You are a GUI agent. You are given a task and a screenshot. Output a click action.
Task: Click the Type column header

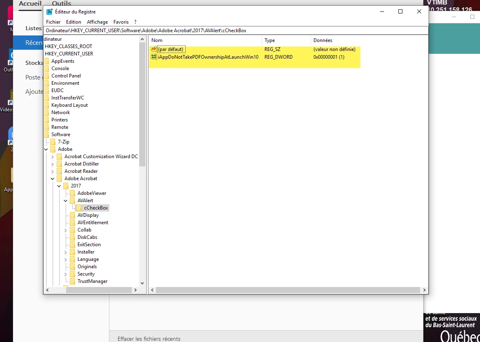pyautogui.click(x=286, y=40)
